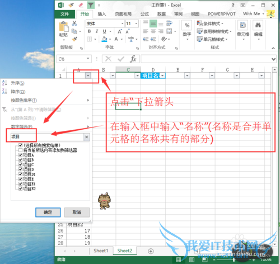Enable add current selection to filter checkbox
Screen dimensions: 280x264
click(x=21, y=150)
